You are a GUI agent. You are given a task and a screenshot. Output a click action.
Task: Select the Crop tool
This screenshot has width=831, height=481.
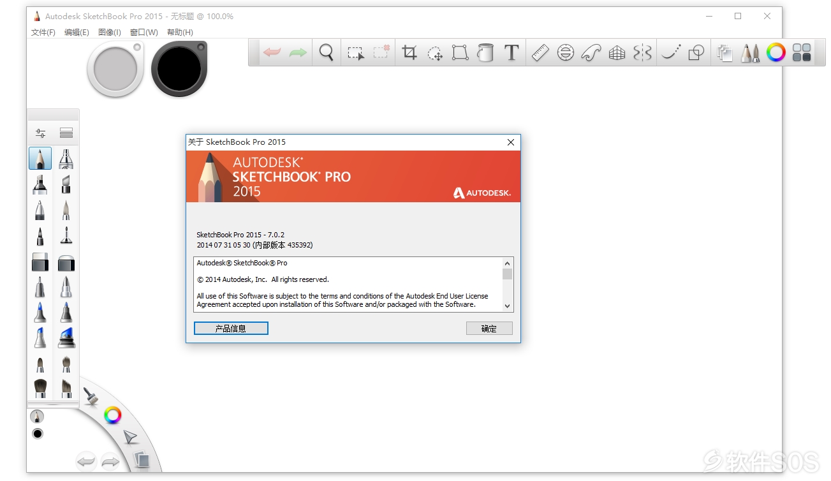click(x=410, y=52)
